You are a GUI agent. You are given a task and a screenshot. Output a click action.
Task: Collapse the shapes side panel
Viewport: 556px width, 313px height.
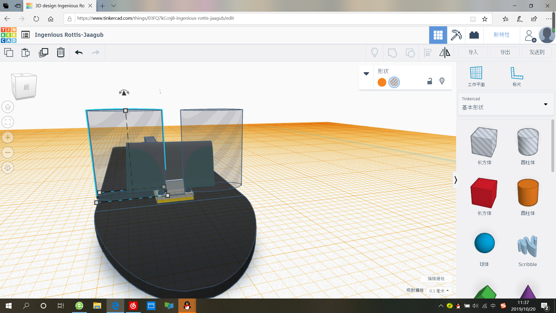(456, 180)
